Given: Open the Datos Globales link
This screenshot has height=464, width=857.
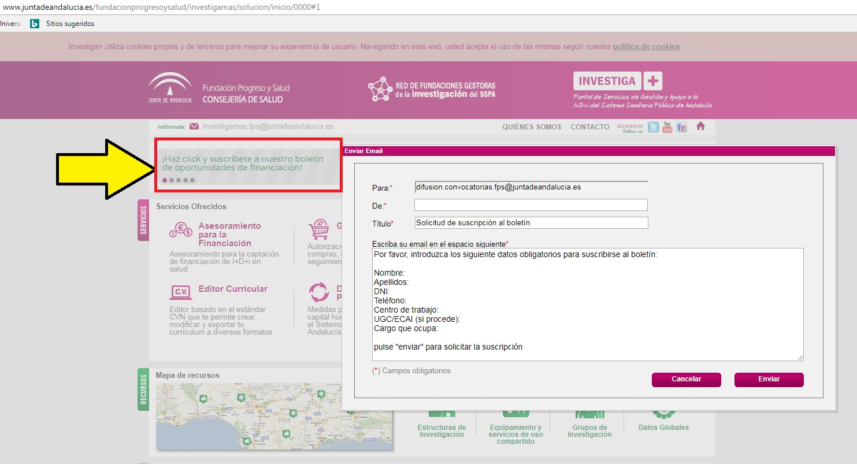Looking at the screenshot, I should pos(663,428).
